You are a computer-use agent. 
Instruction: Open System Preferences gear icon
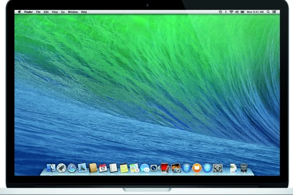(x=218, y=168)
